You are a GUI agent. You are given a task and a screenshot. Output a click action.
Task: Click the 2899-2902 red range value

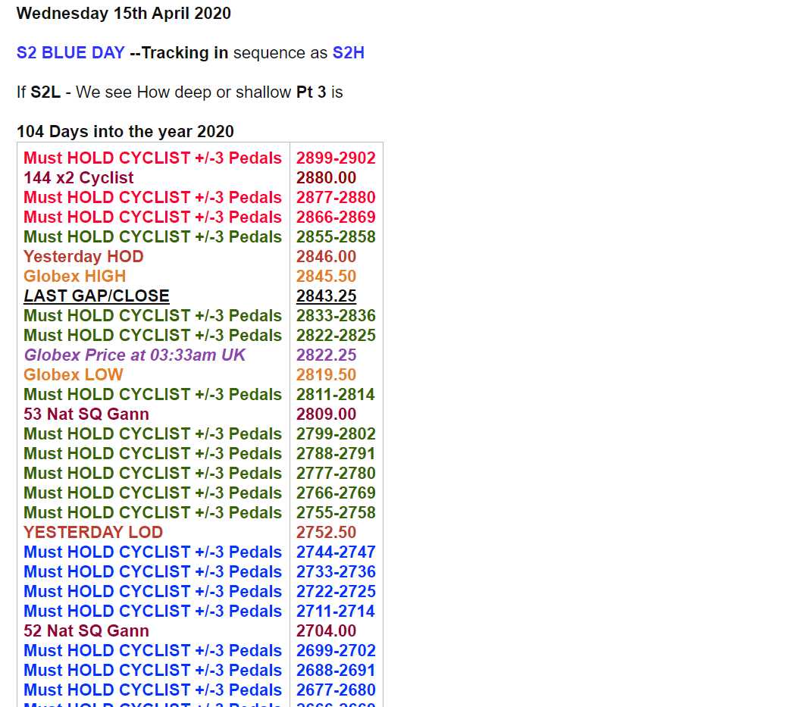click(x=336, y=158)
